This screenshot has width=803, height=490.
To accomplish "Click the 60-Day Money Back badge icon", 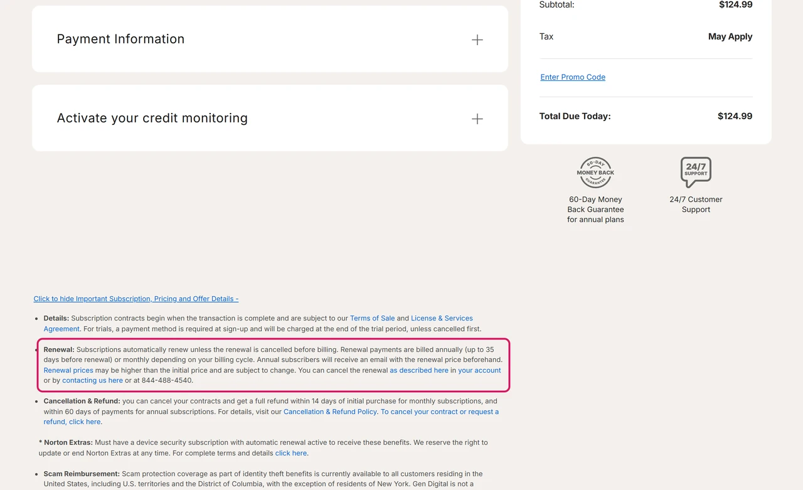I will click(595, 173).
